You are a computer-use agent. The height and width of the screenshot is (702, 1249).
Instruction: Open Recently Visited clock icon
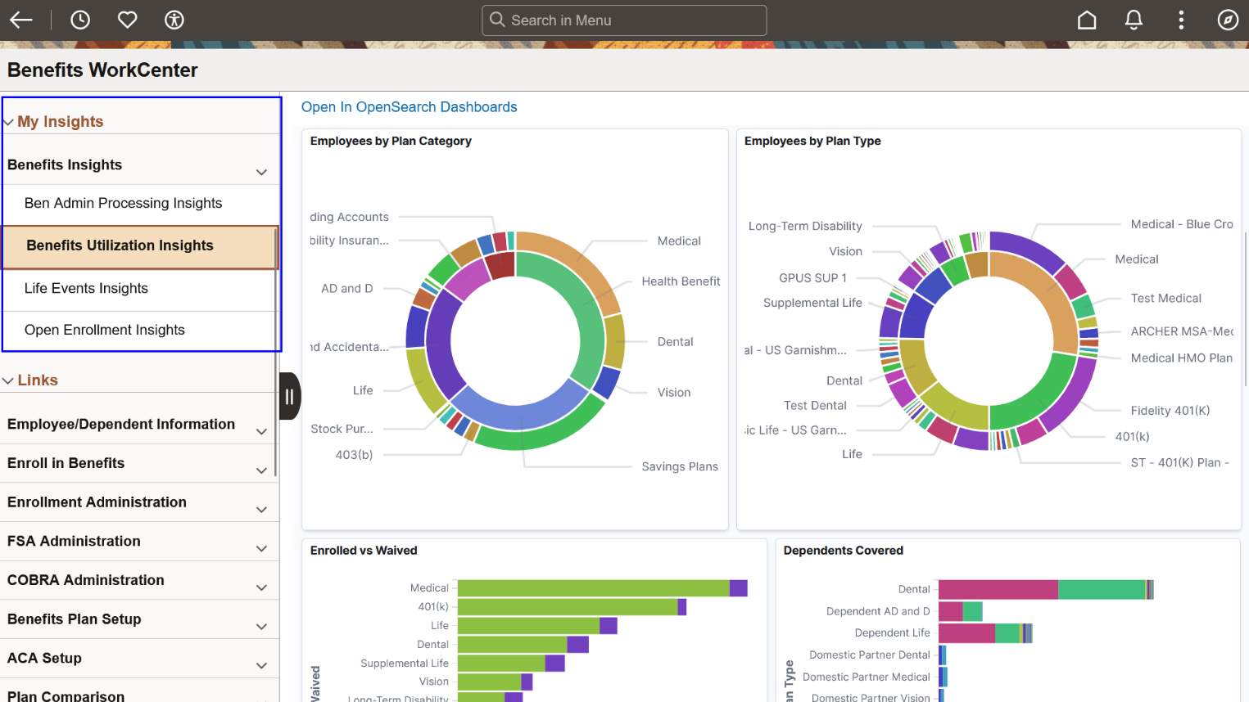tap(80, 20)
